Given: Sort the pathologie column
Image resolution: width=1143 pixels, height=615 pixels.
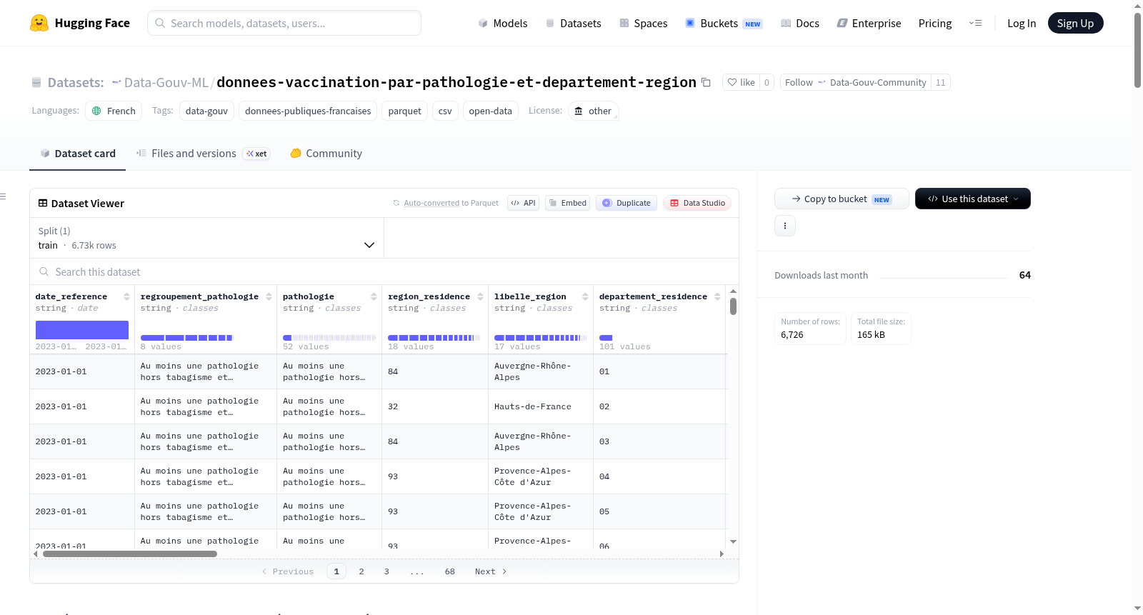Looking at the screenshot, I should click(x=374, y=296).
